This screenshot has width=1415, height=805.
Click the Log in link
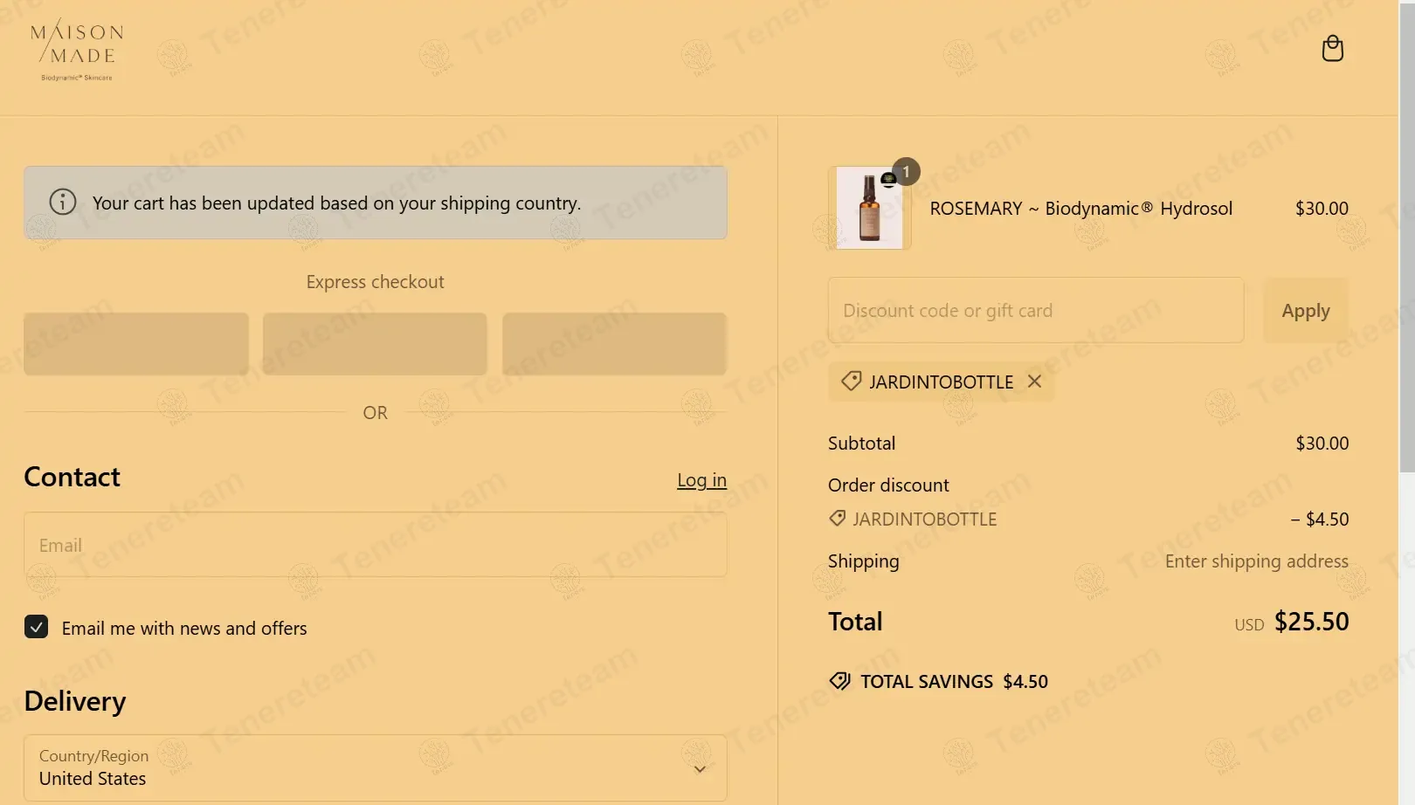701,480
